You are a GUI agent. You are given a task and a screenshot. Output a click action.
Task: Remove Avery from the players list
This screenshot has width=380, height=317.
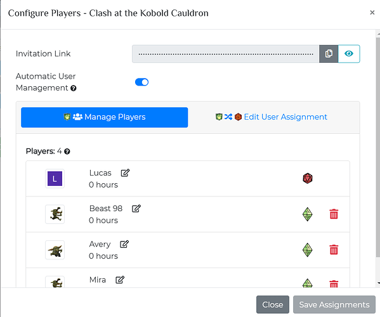pos(334,250)
